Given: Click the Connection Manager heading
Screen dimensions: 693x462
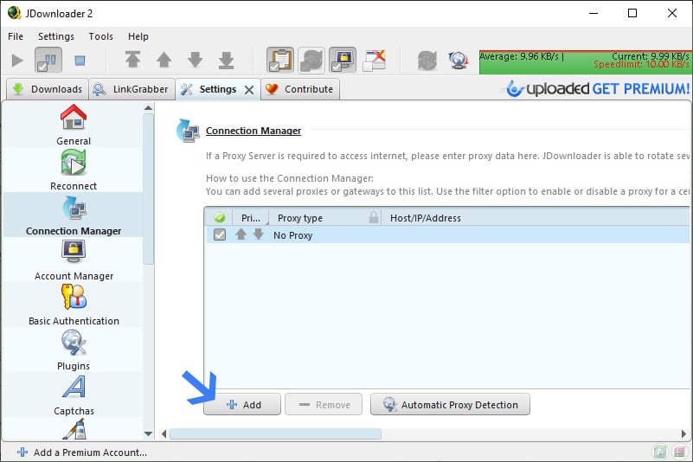Looking at the screenshot, I should click(253, 131).
